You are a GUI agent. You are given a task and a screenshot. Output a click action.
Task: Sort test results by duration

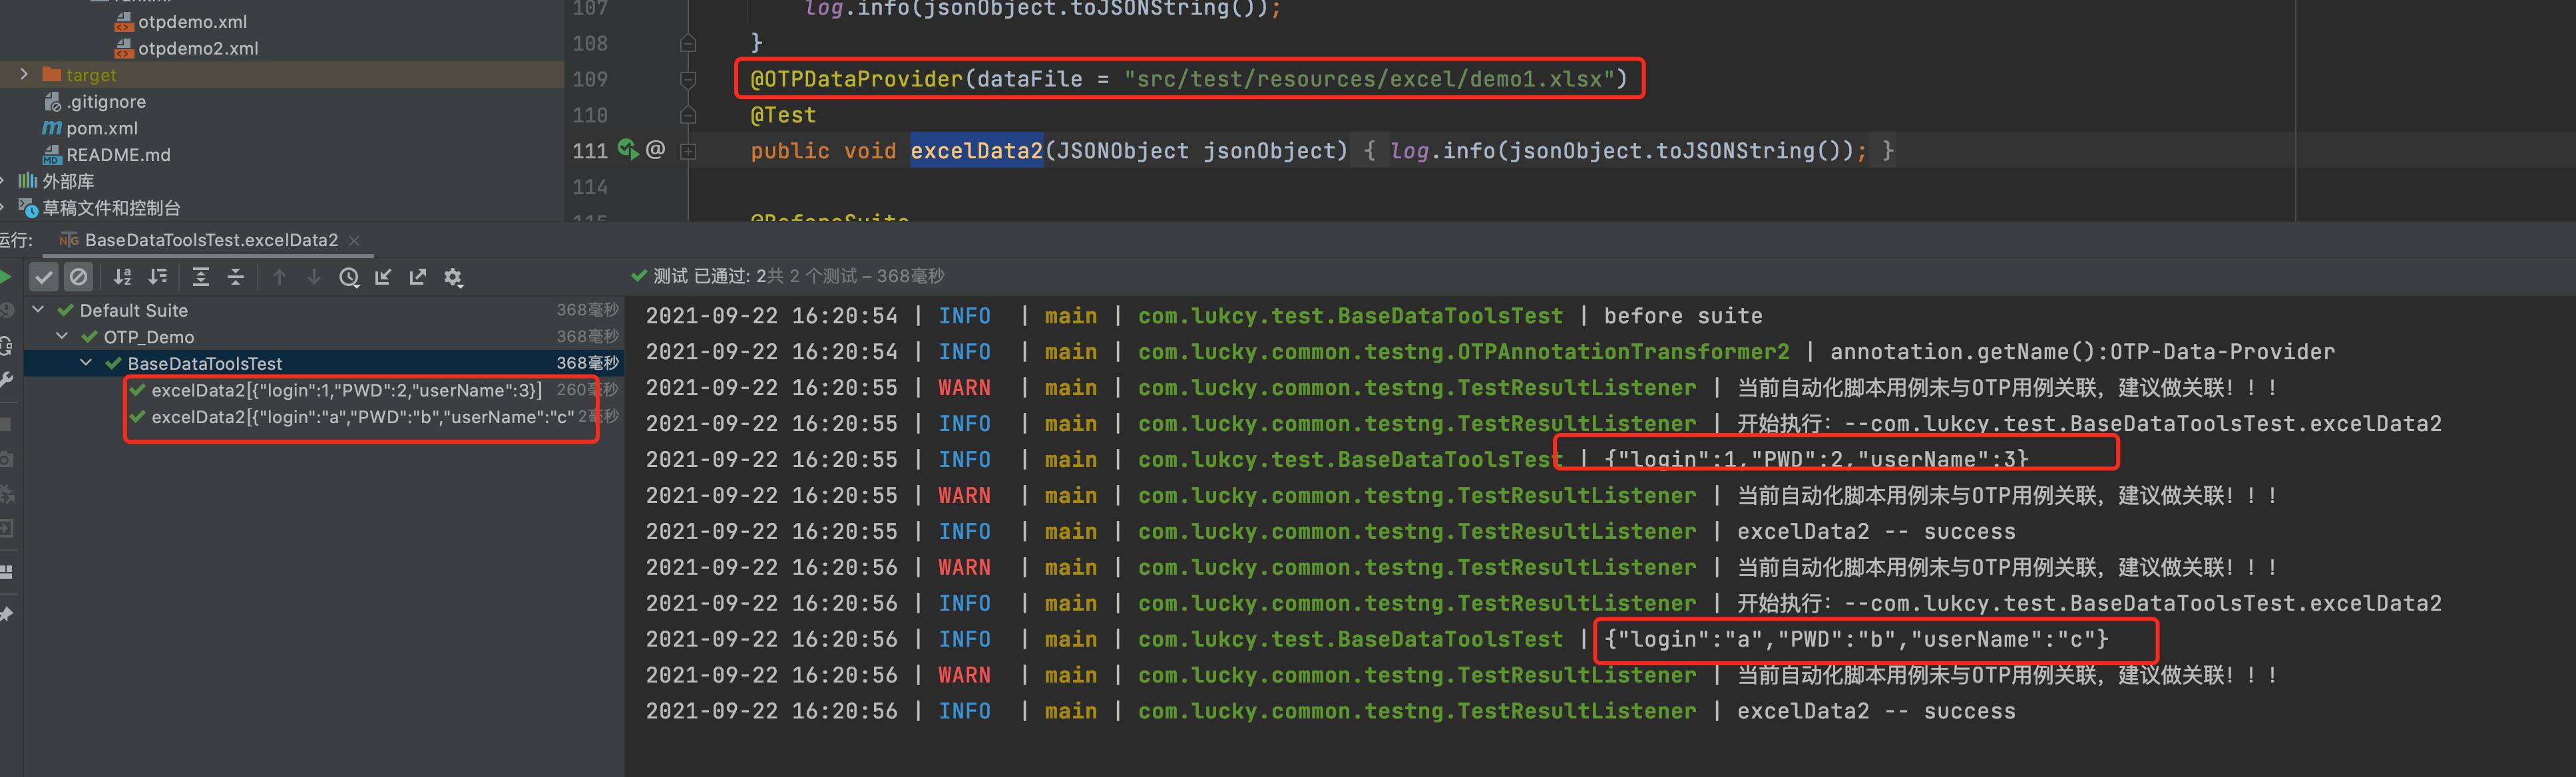[x=158, y=277]
